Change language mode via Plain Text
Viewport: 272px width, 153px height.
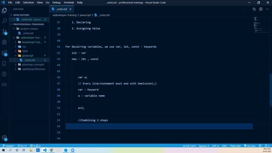point(235,146)
